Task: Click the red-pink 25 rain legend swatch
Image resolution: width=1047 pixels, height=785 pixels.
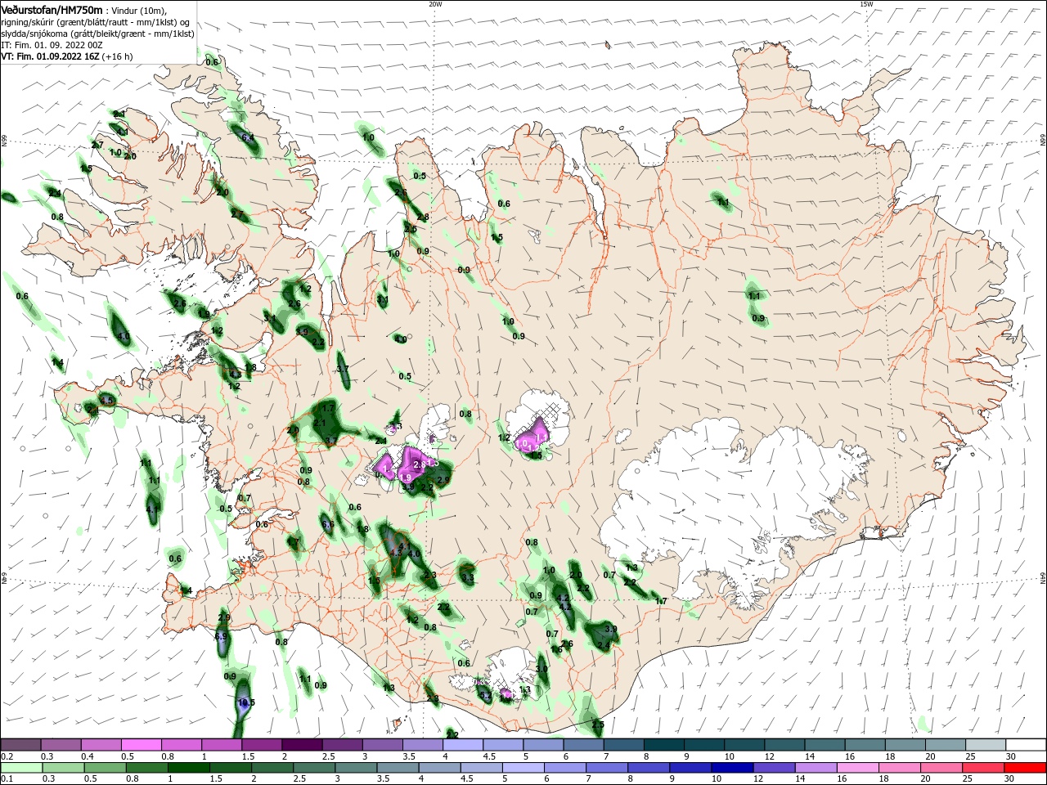Action: point(983,768)
